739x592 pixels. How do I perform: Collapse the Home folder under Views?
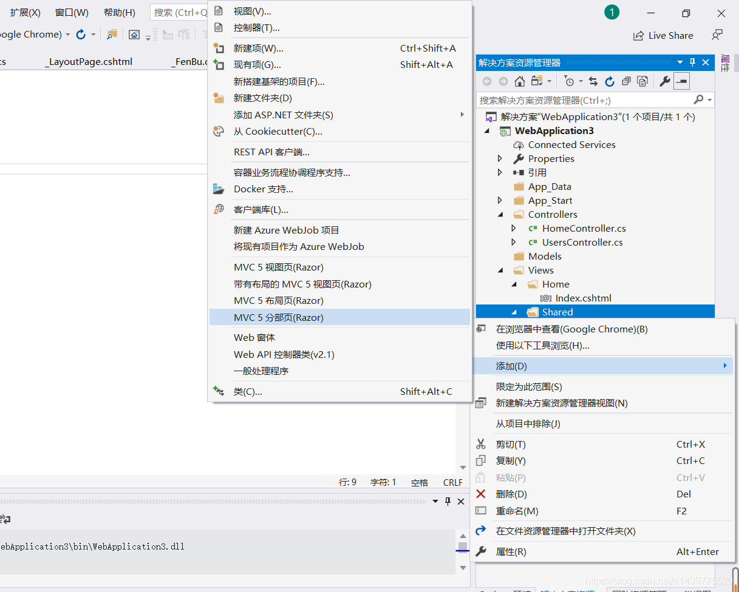(515, 284)
